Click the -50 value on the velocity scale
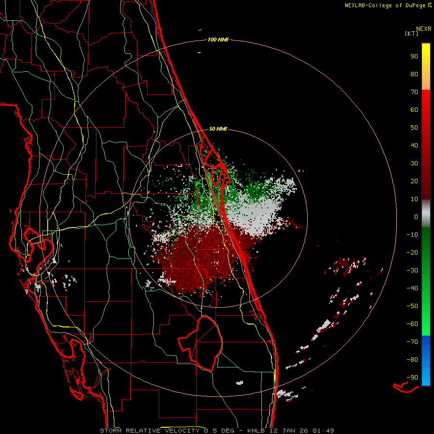 click(x=412, y=306)
